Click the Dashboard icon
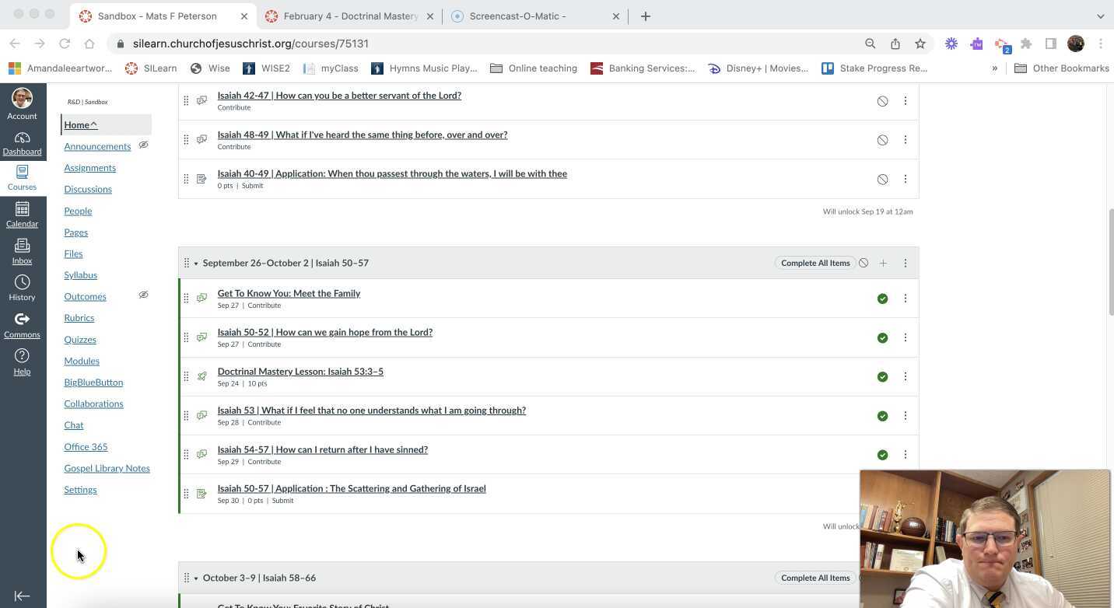The image size is (1114, 608). pyautogui.click(x=22, y=140)
